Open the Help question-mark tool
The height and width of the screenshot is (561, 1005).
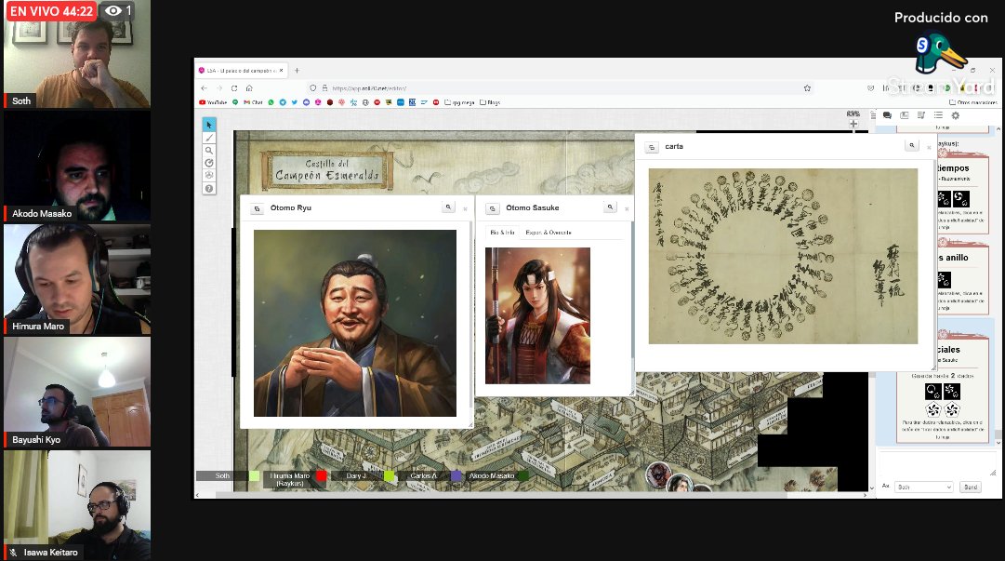pos(209,189)
